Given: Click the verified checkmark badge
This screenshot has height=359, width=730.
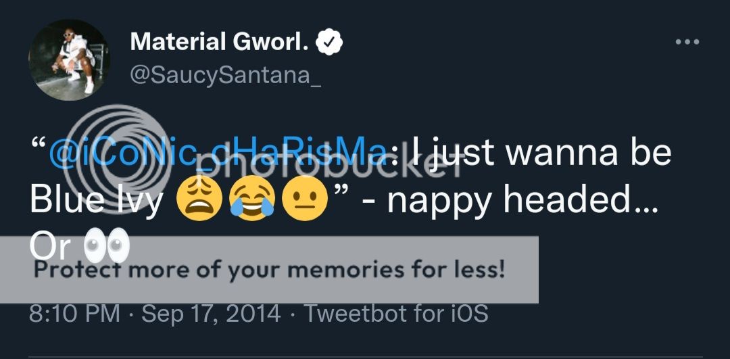Looking at the screenshot, I should pos(330,43).
